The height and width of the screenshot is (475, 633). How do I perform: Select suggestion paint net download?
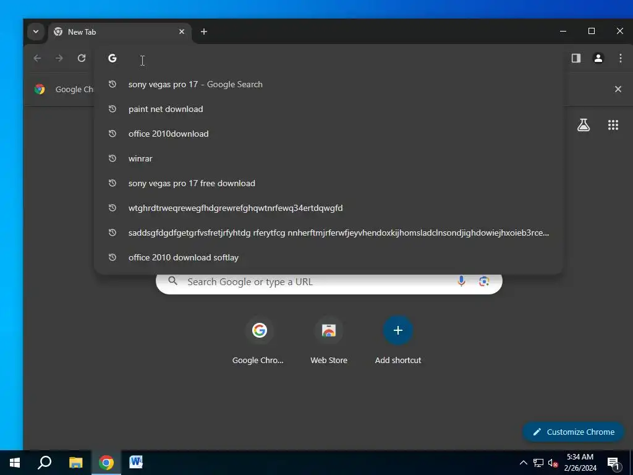pos(328,109)
